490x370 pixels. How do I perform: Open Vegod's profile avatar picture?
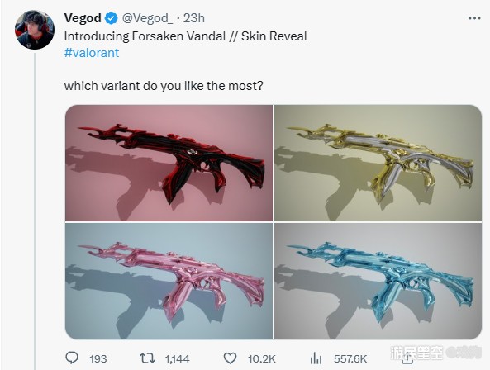(x=35, y=30)
